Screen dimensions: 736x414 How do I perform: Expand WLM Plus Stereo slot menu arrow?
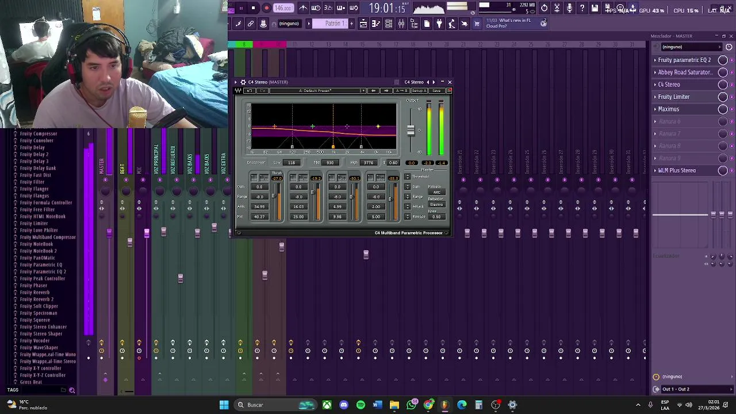click(x=655, y=170)
